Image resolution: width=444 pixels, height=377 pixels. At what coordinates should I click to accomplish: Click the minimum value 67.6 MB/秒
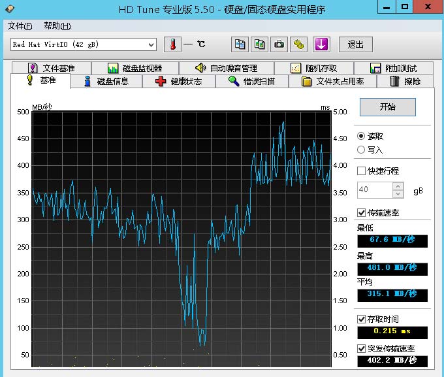coord(392,241)
